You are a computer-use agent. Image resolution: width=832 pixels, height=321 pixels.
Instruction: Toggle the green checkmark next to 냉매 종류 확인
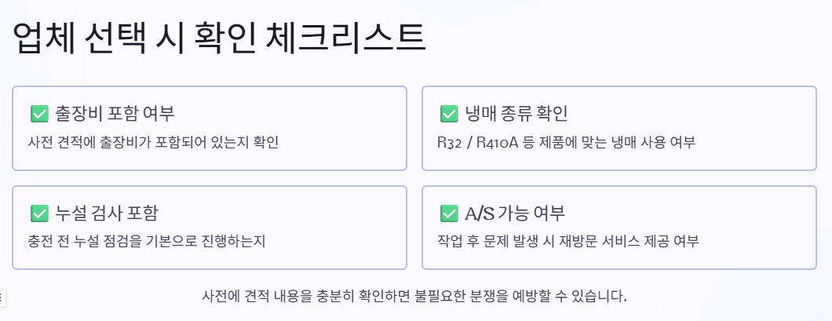449,113
